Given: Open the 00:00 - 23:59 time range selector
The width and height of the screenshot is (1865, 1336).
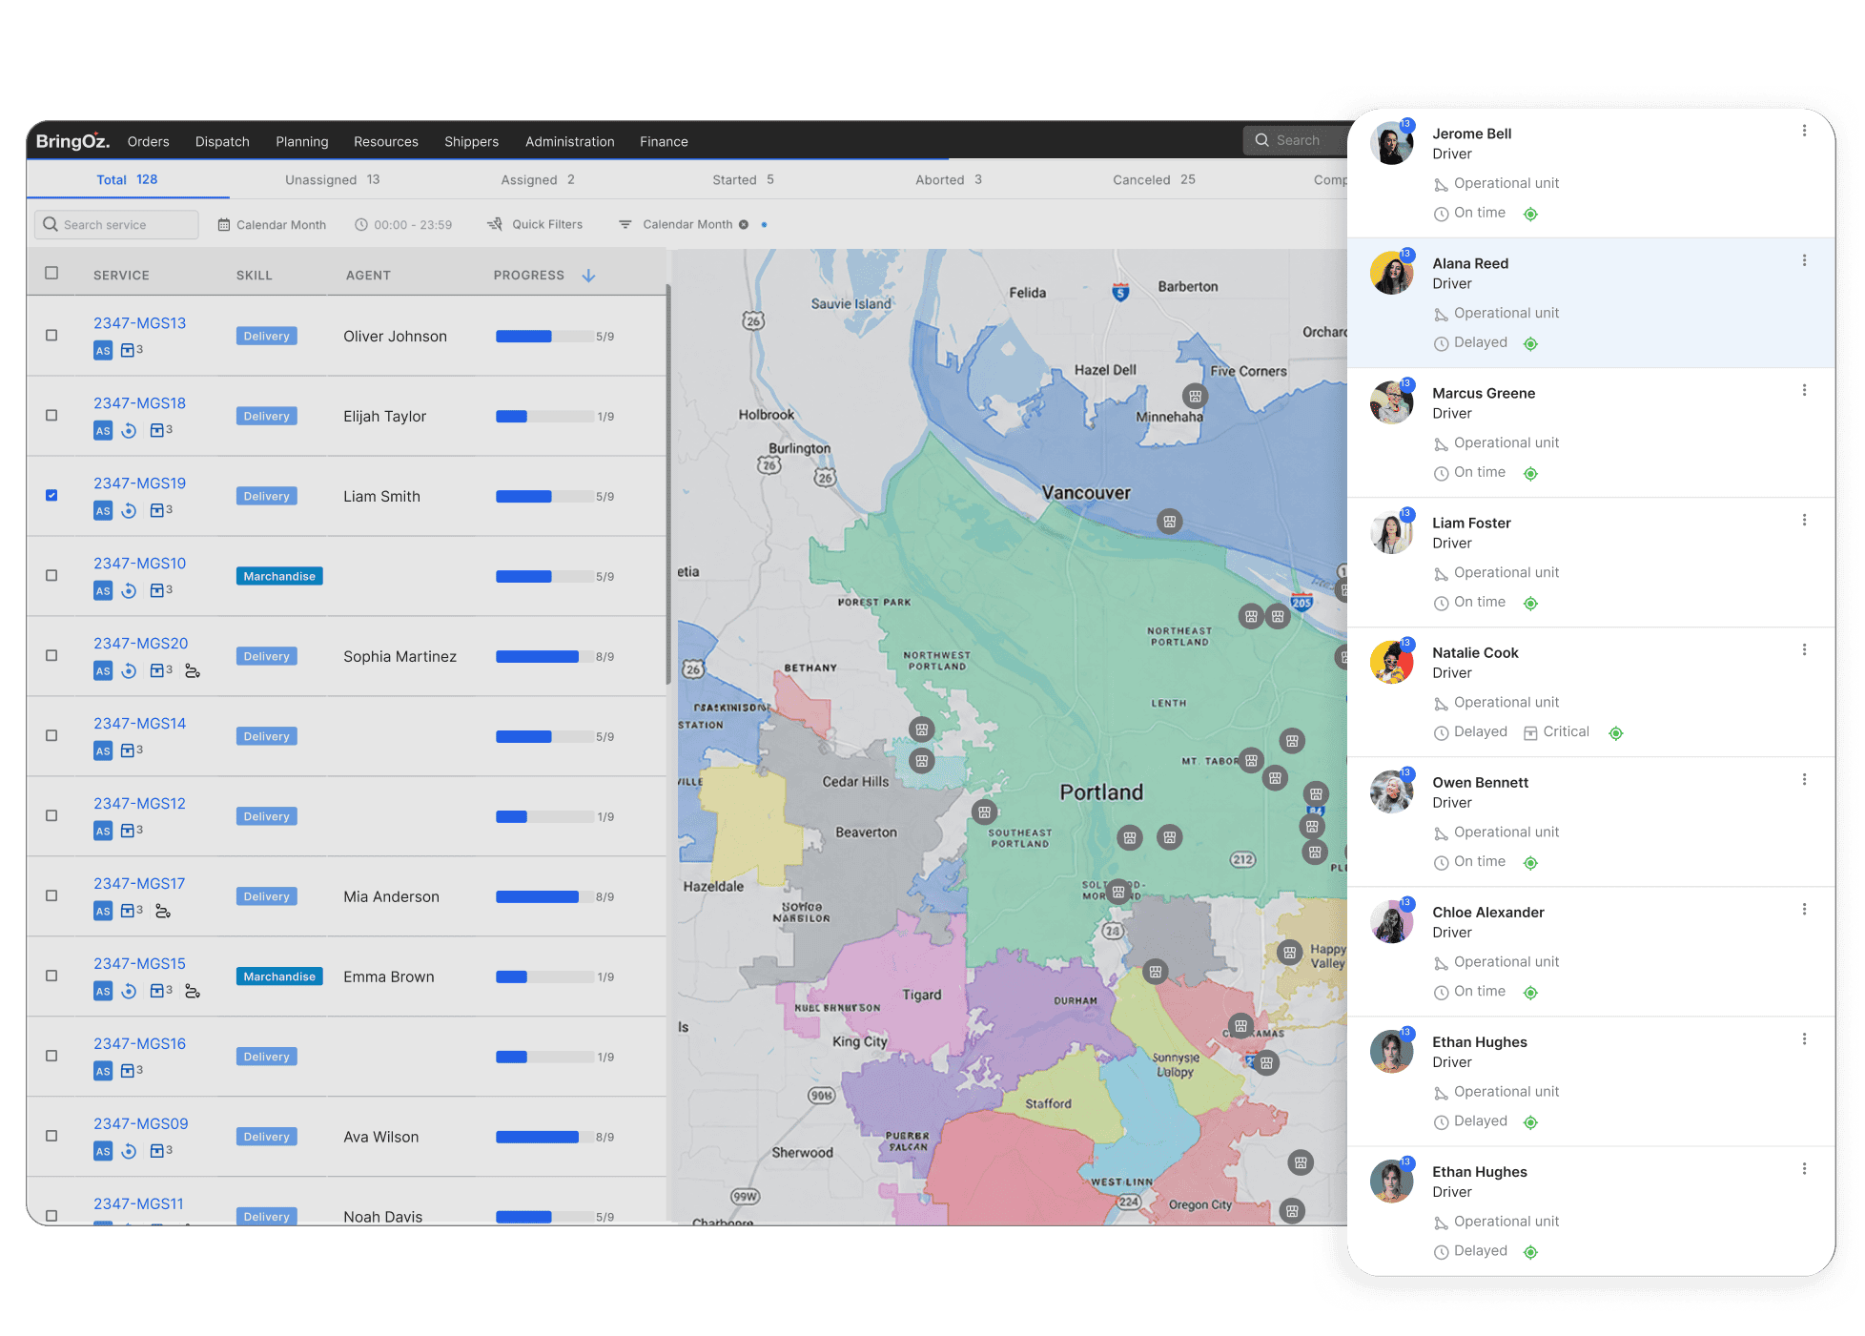Looking at the screenshot, I should pos(403,224).
